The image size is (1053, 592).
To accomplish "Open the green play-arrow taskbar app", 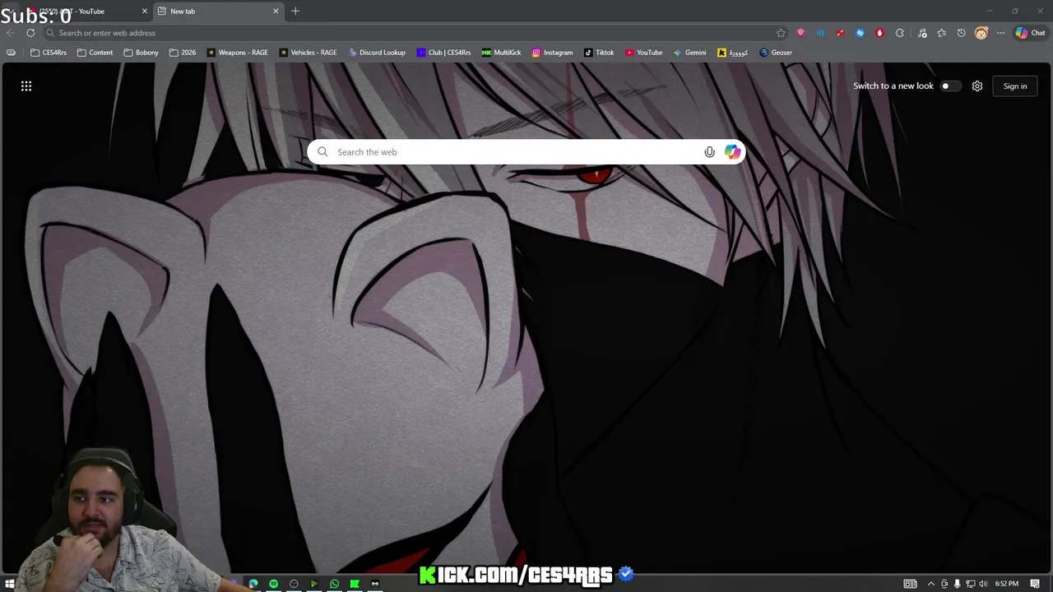I will pyautogui.click(x=314, y=584).
